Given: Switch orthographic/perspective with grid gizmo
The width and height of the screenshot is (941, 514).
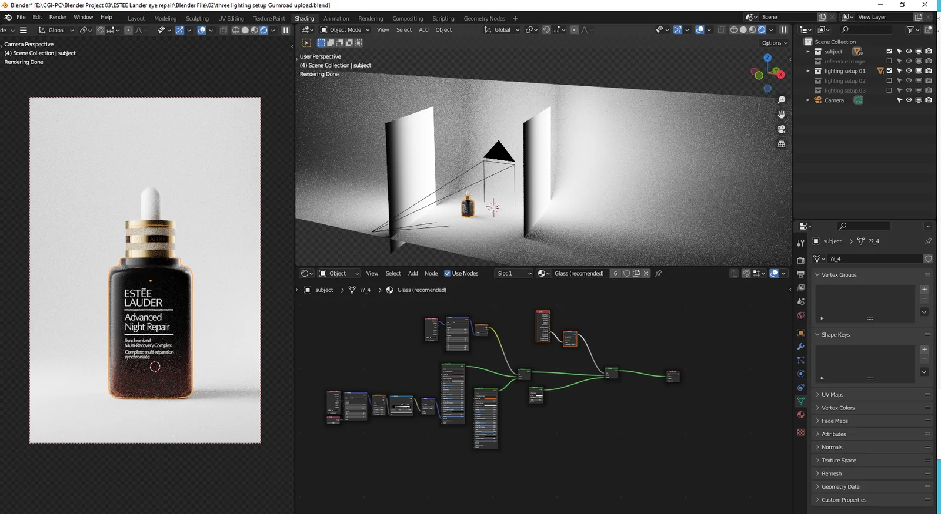Looking at the screenshot, I should pyautogui.click(x=781, y=144).
